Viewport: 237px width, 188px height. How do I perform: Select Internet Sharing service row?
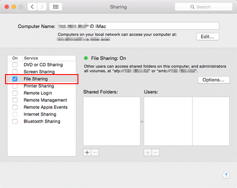[42, 114]
